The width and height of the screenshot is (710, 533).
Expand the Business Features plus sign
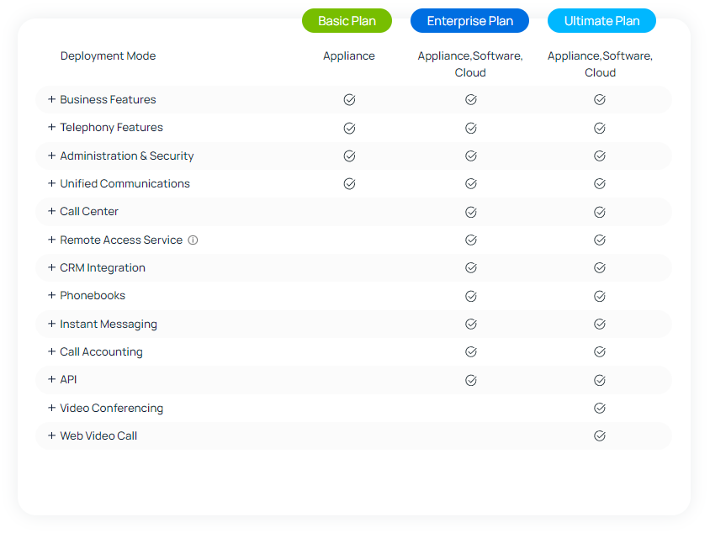[51, 99]
